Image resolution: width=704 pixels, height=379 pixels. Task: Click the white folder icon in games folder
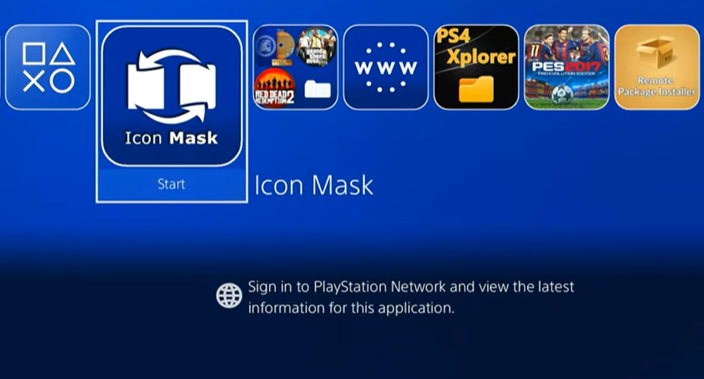tap(318, 89)
